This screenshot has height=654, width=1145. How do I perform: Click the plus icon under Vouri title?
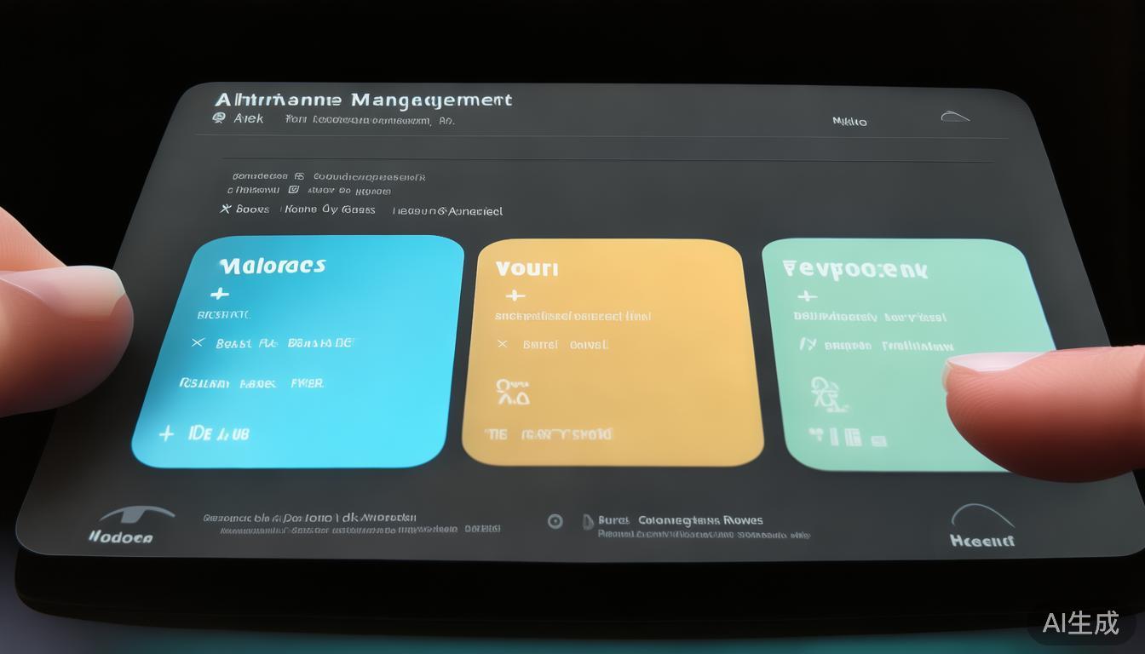click(x=515, y=296)
